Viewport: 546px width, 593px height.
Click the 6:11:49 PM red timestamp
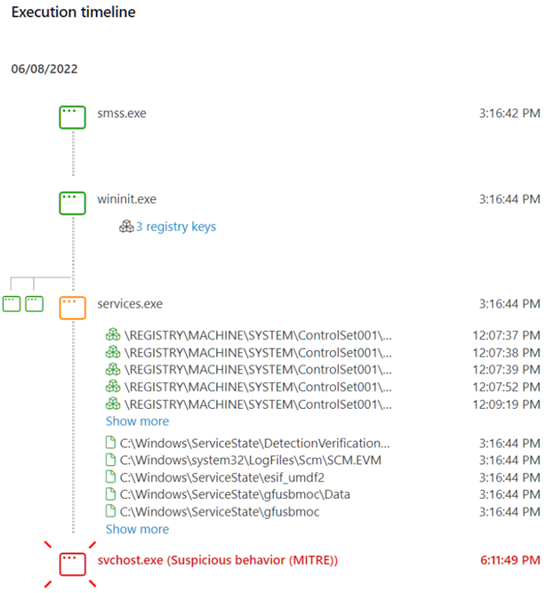click(x=510, y=560)
